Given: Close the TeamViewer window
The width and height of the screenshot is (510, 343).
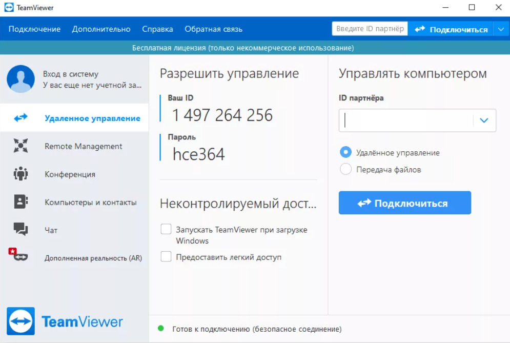Looking at the screenshot, I should coord(498,7).
